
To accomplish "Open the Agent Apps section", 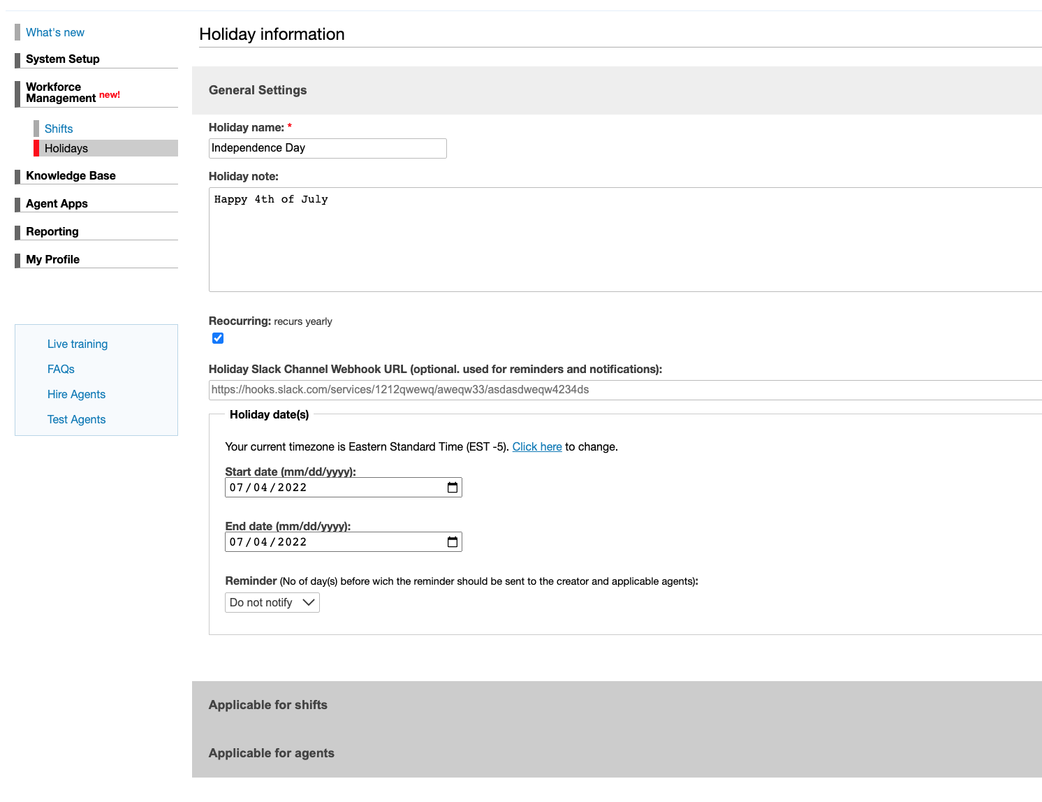I will [57, 203].
